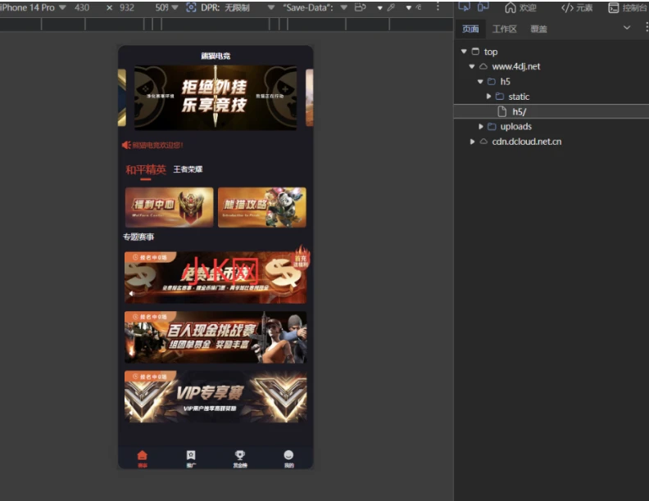Click the inspect element icon

tap(464, 7)
